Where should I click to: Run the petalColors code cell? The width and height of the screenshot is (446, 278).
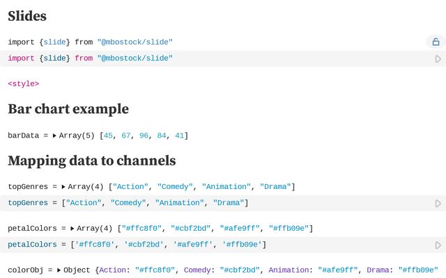coord(438,245)
